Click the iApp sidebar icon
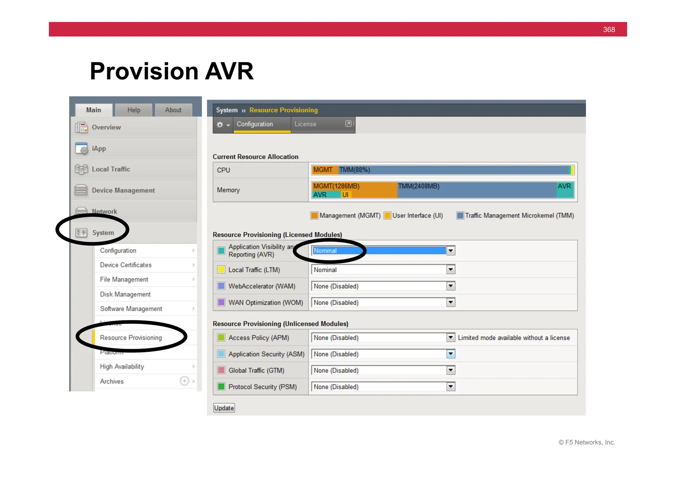 pos(81,148)
